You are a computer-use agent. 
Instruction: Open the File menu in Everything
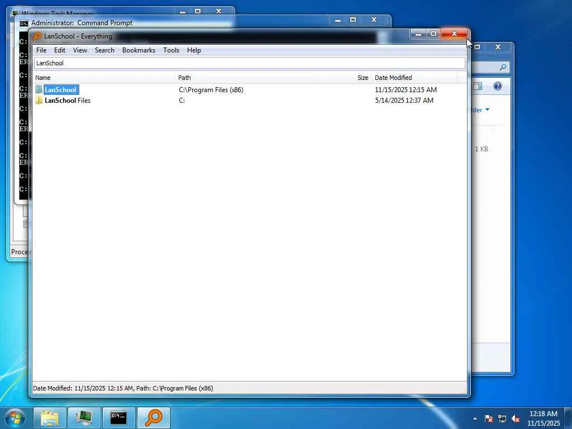[41, 50]
